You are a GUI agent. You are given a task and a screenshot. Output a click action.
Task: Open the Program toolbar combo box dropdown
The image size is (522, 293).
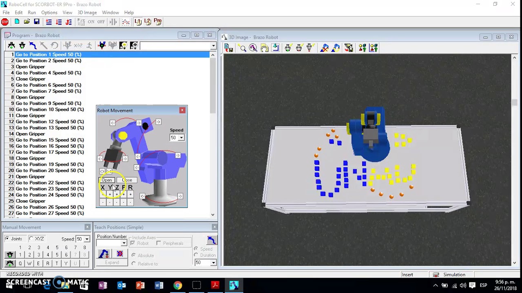(213, 46)
